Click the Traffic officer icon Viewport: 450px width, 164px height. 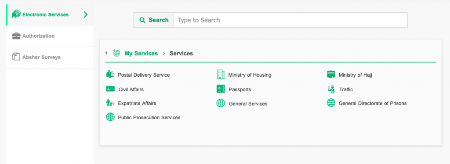[x=331, y=89]
